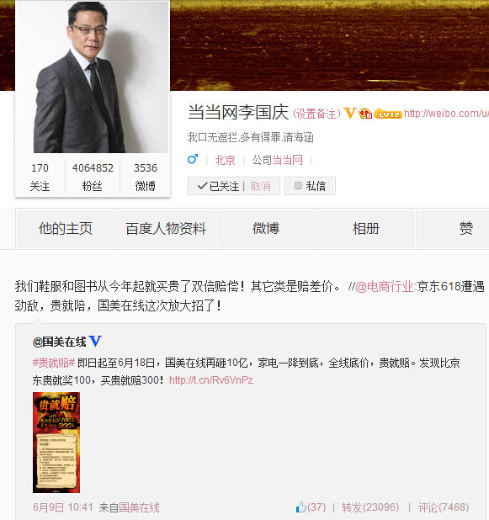Screen dimensions: 489x520
Task: Click the thumbs-up like icon on the post
Action: (x=300, y=507)
